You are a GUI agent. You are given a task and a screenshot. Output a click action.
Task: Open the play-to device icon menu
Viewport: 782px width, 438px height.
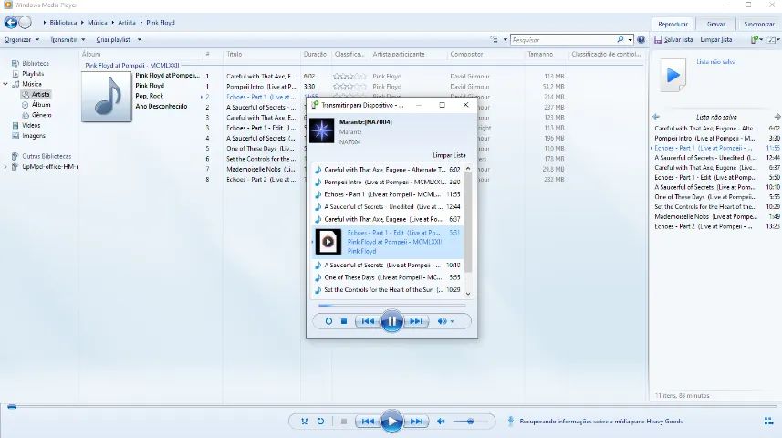pyautogui.click(x=756, y=40)
